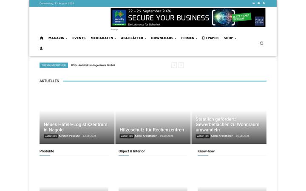Screen dimensions: 306x191
Task: Open Karin Kronthaler on Hitzeschutz article
Action: (x=146, y=136)
